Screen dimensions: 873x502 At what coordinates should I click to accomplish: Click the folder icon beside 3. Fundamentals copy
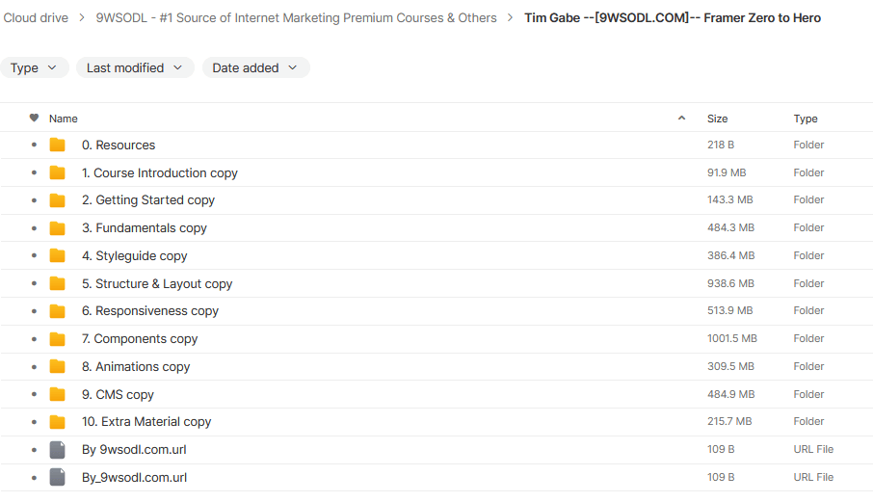(x=58, y=228)
